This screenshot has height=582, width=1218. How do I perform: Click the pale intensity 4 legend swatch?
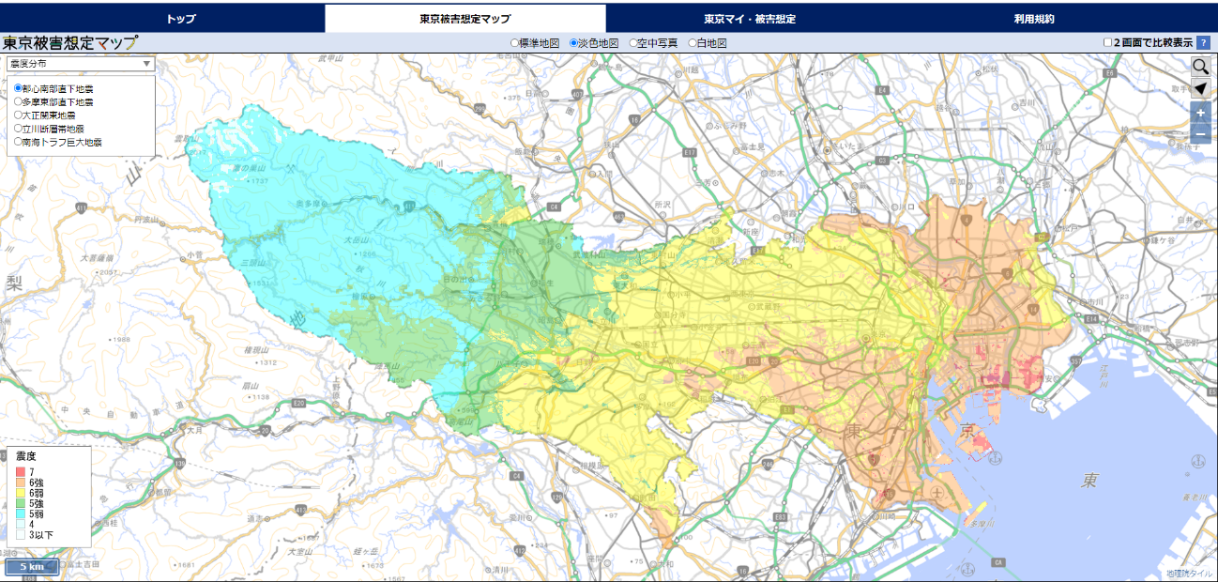[20, 524]
